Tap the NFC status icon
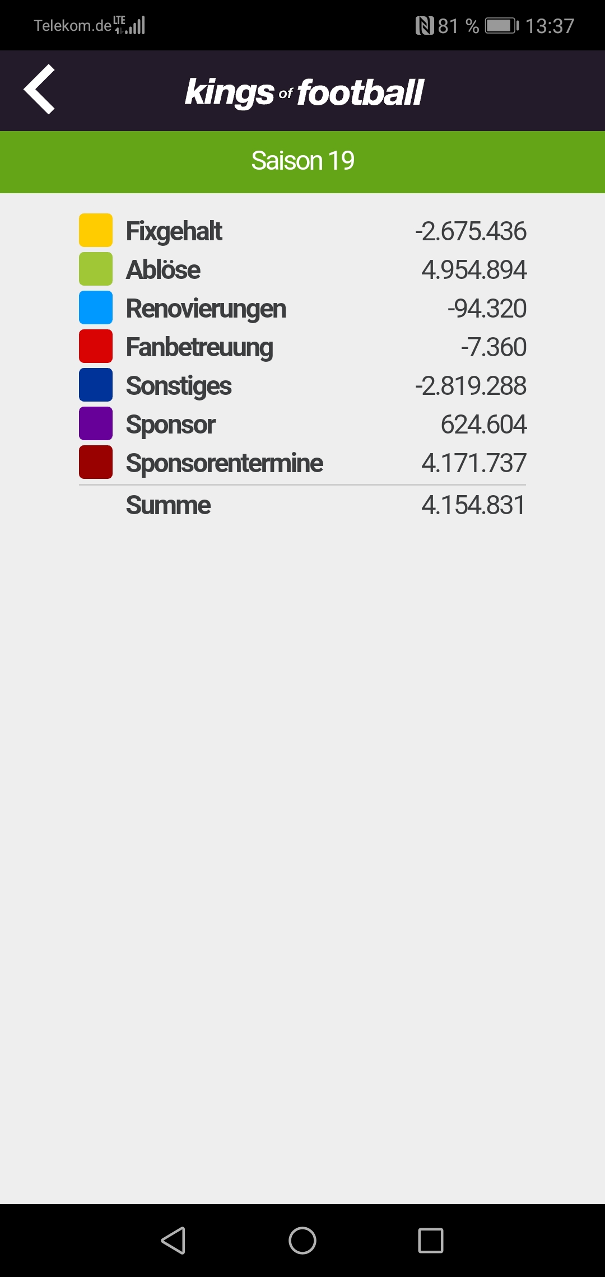Screen dimensions: 605x1277 point(425,26)
